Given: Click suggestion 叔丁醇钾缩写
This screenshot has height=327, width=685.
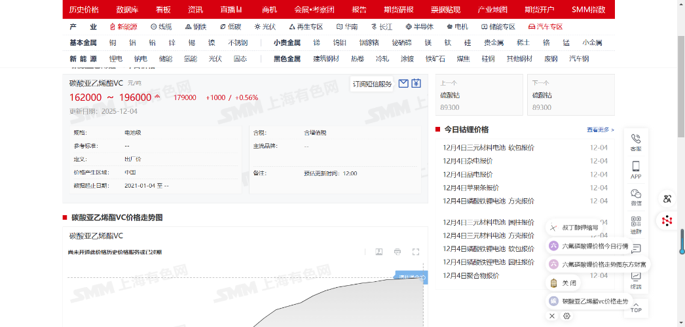Looking at the screenshot, I should point(574,228).
